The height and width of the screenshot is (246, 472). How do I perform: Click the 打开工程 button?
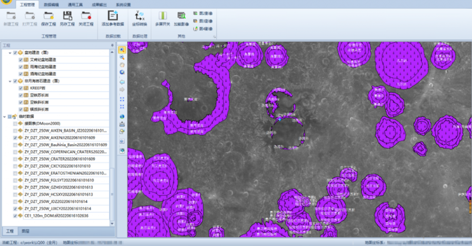[30, 18]
